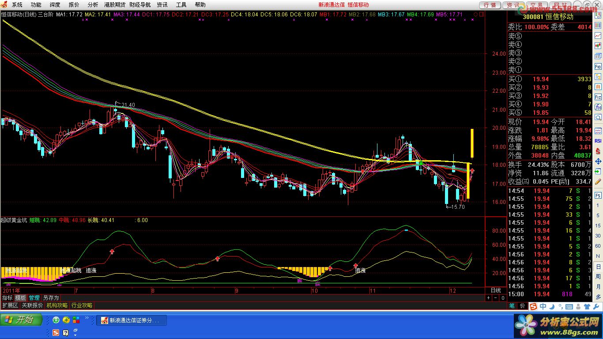
Task: Click the red S-shaped sidebar icon
Action: 598,151
